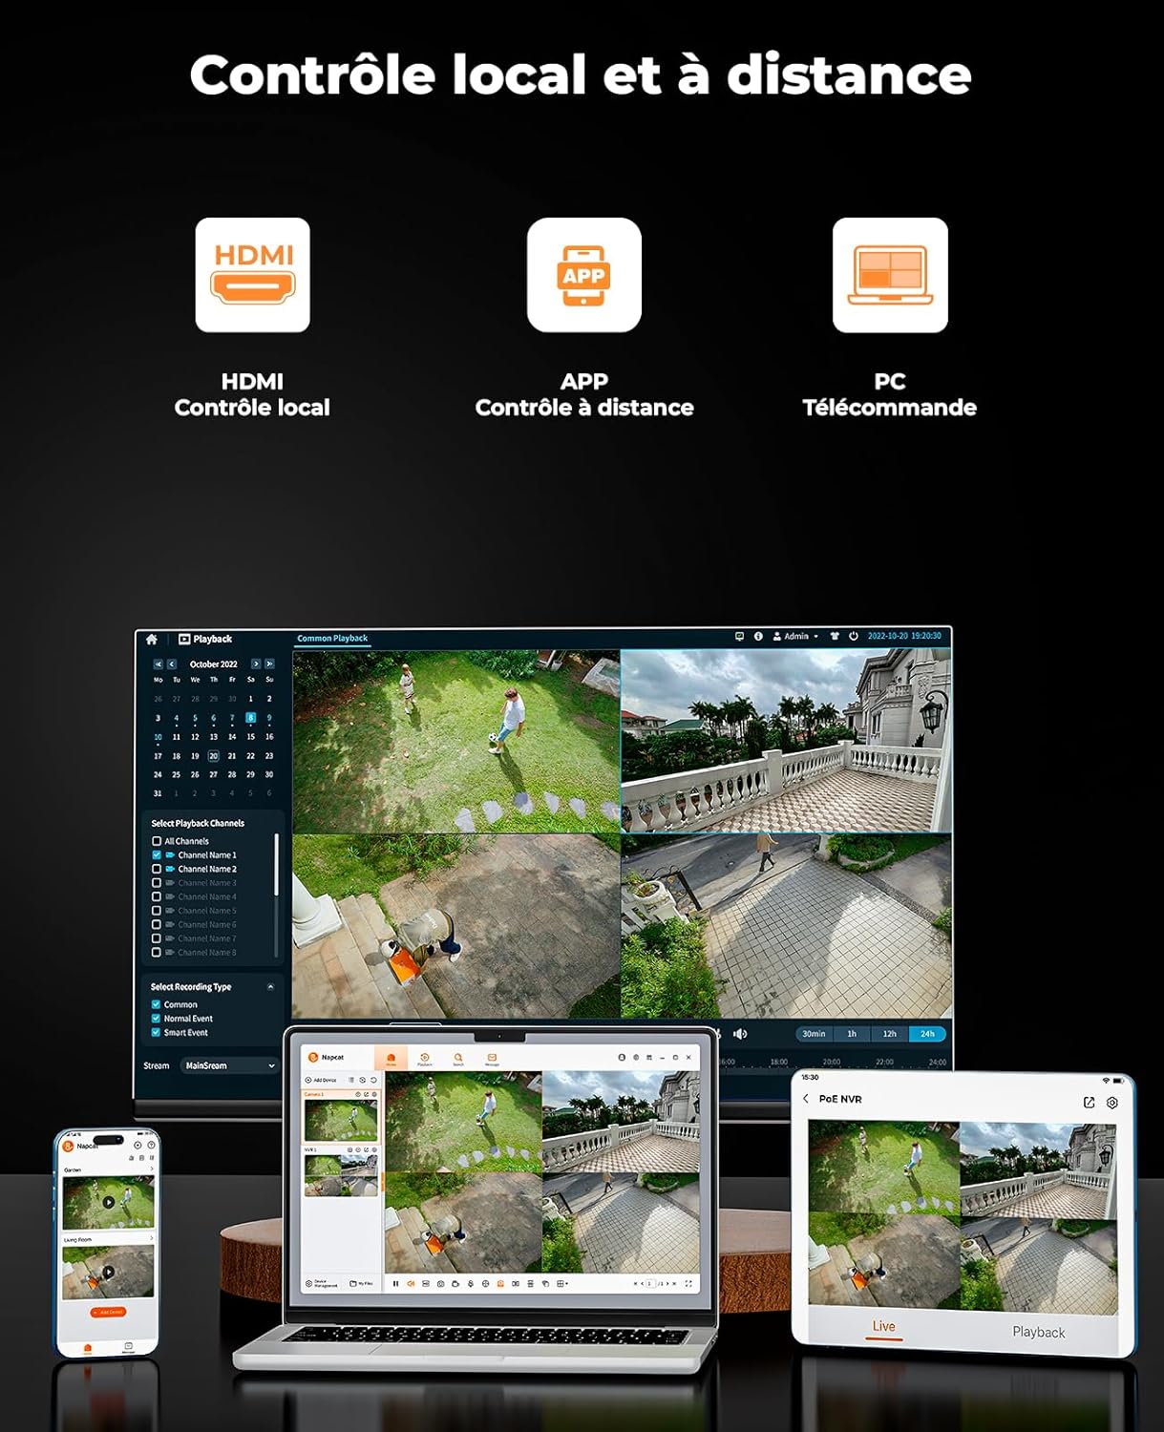Open the Playback icon in the Napcat laptop toolbar
Screen dimensions: 1164x1432
[425, 1059]
